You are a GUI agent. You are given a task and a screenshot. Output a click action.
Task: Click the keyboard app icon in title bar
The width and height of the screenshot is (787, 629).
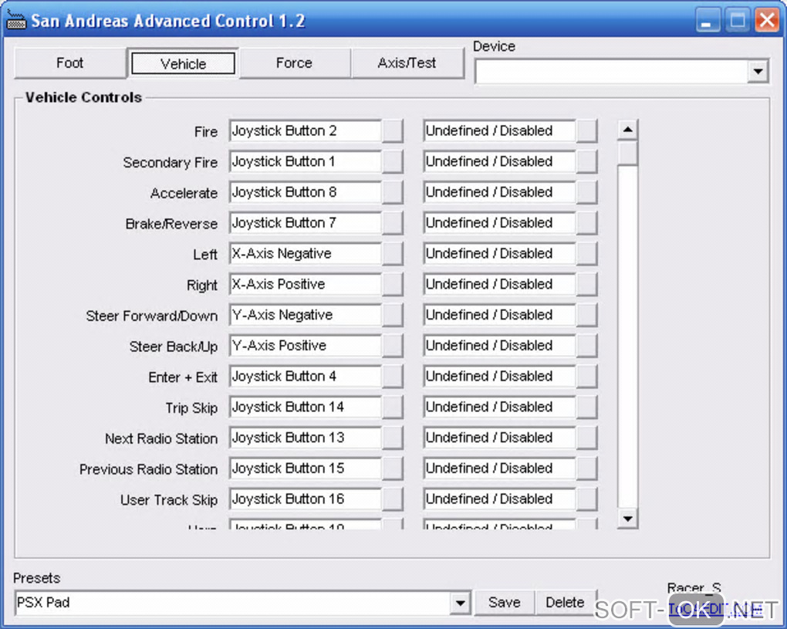click(x=15, y=20)
